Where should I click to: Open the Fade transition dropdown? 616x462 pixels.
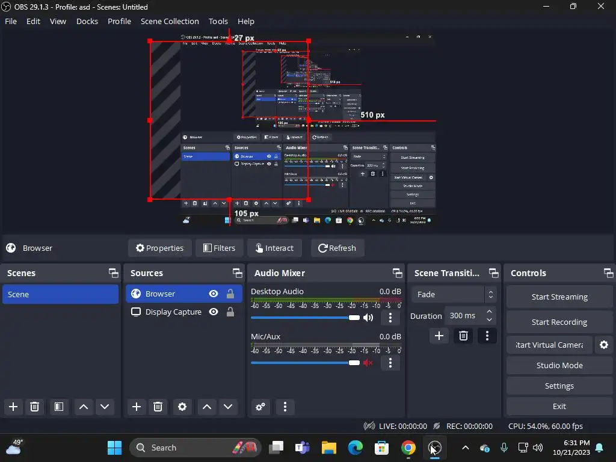click(x=454, y=294)
